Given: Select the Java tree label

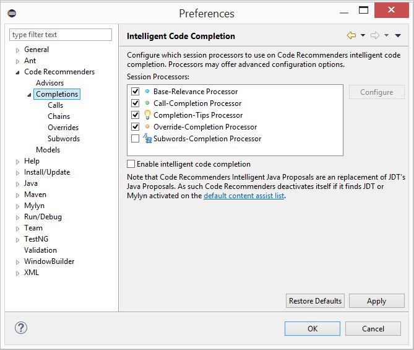Looking at the screenshot, I should point(31,183).
